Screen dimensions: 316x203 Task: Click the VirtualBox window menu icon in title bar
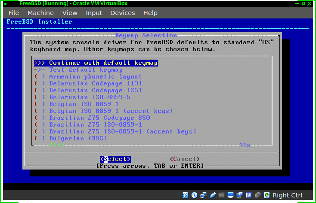pyautogui.click(x=6, y=3)
